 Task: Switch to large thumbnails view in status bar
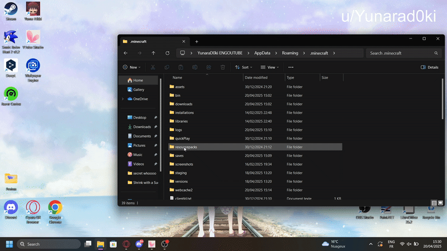(441, 203)
